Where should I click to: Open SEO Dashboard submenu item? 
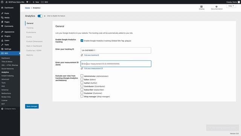tap(6, 58)
